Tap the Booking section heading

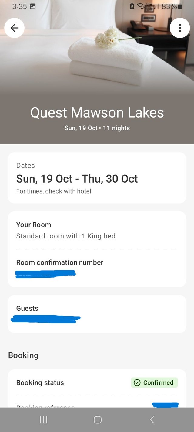tap(23, 355)
